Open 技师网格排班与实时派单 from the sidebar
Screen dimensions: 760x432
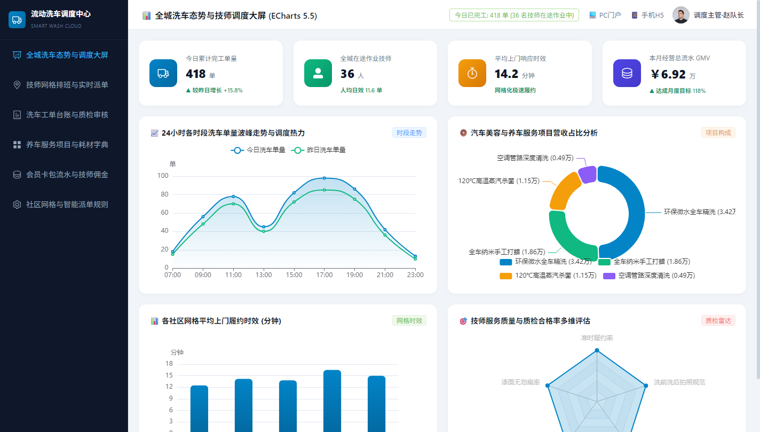[x=64, y=85]
